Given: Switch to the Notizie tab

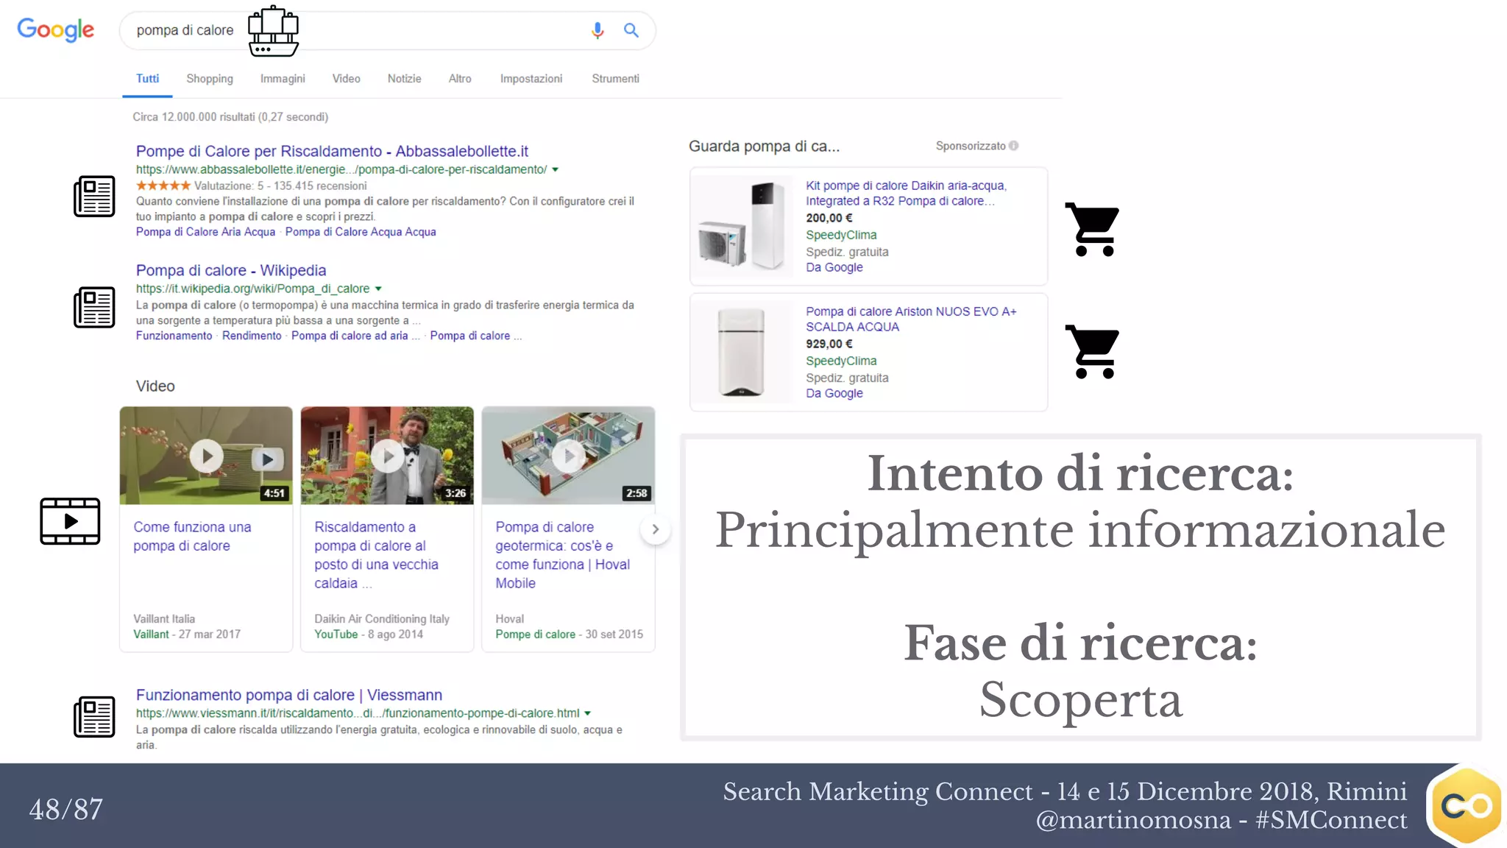Looking at the screenshot, I should pos(404,79).
